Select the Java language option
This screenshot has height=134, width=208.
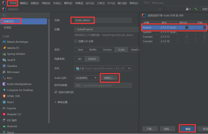pos(80,49)
